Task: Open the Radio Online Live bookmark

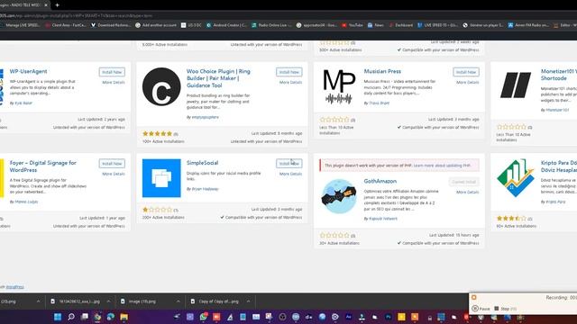Action: tap(271, 25)
